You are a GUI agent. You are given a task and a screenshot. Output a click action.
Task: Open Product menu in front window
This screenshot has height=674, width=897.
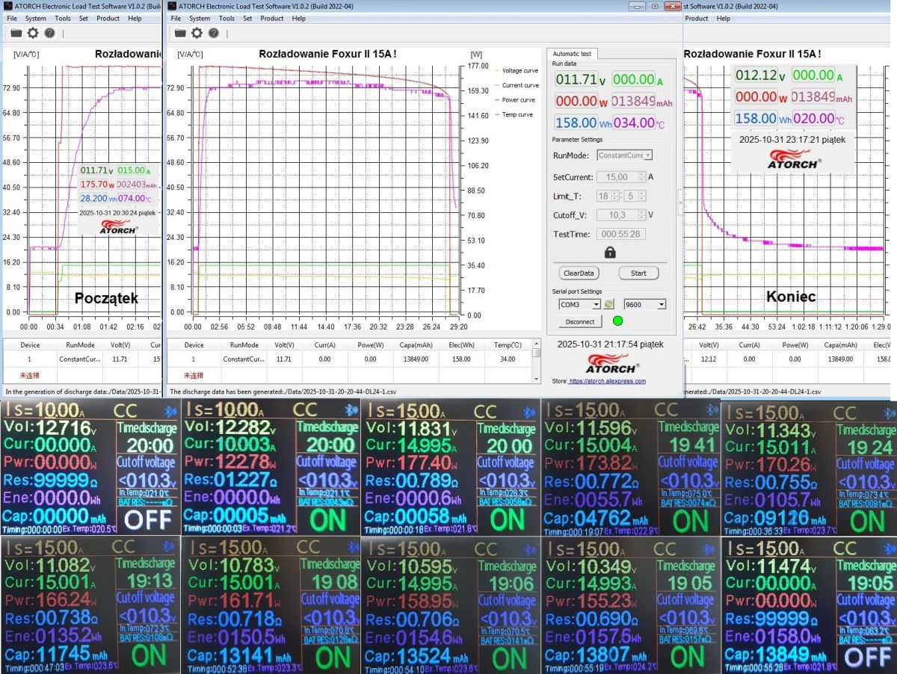(272, 18)
